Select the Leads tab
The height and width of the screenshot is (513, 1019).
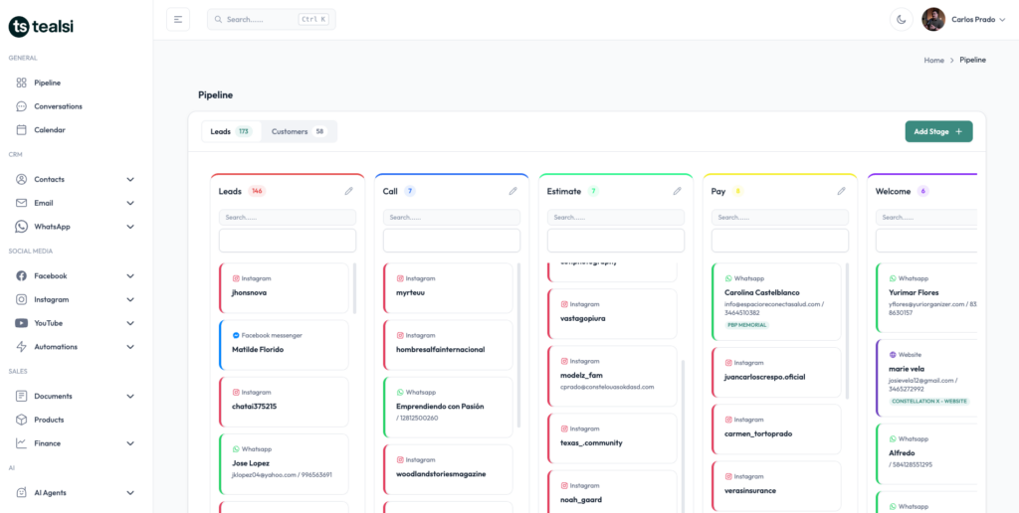[x=231, y=131]
